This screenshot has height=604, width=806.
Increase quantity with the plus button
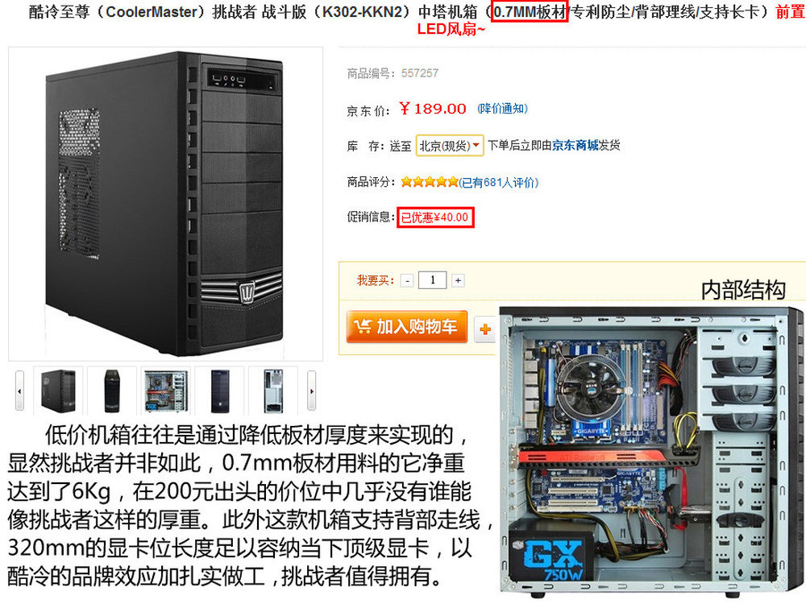point(458,280)
